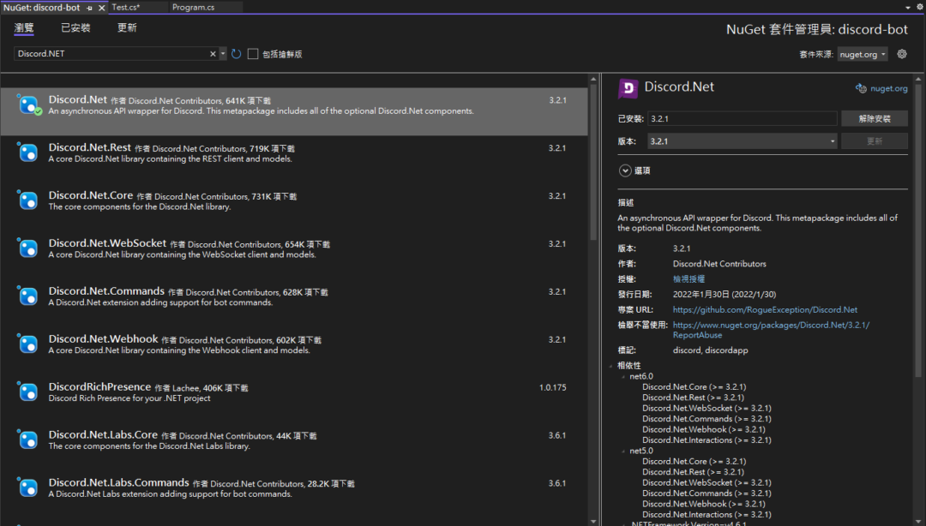Viewport: 926px width, 526px height.
Task: Switch to the 已安裝 installed tab
Action: (75, 27)
